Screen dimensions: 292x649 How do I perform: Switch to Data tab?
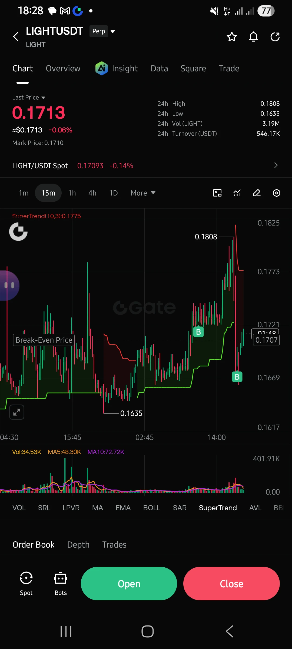tap(159, 68)
